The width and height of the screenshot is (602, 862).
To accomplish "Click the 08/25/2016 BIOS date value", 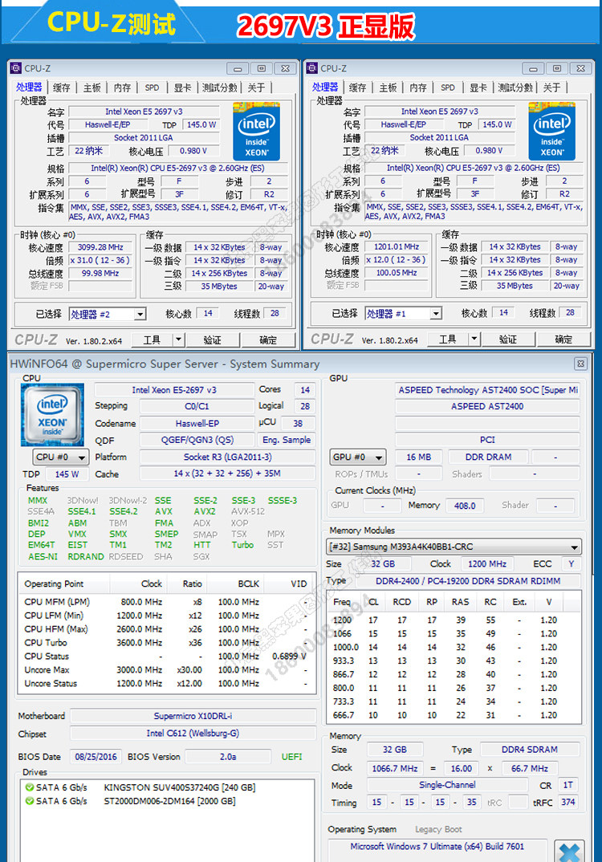I will point(96,756).
